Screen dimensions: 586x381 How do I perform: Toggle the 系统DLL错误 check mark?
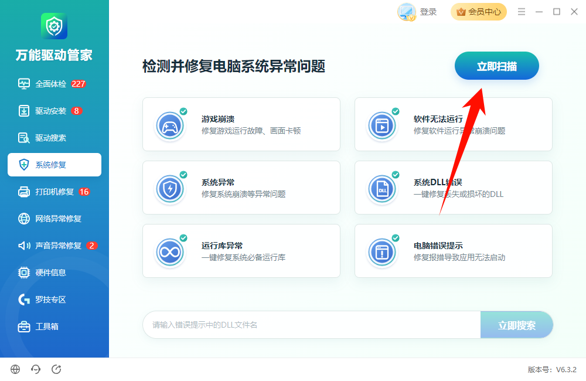396,175
